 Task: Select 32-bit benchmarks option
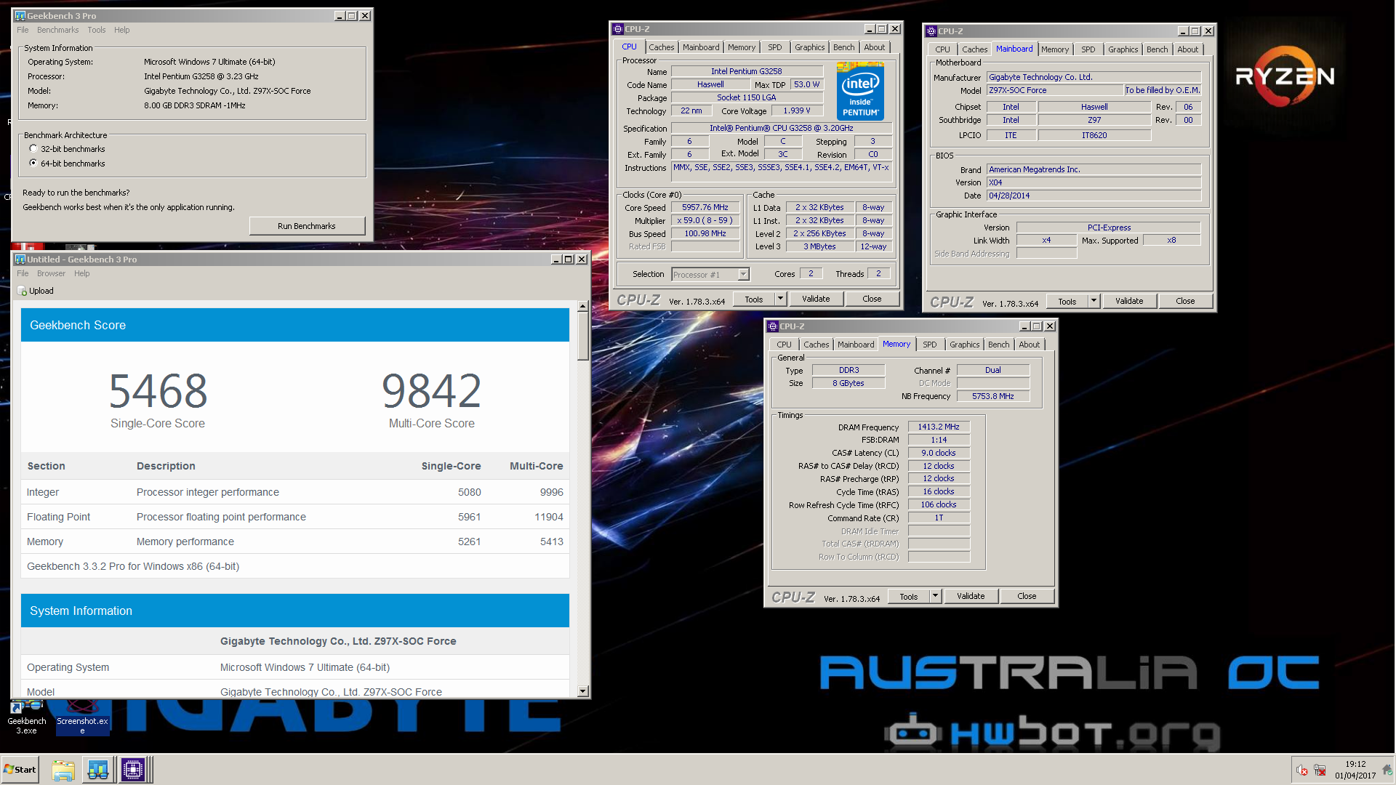(33, 148)
